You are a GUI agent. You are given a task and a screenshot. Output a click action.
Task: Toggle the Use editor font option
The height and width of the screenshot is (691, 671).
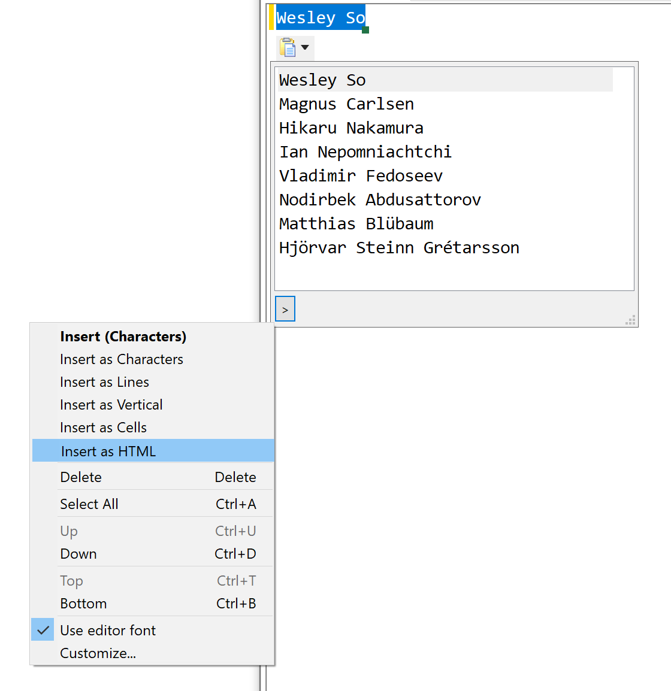click(153, 630)
